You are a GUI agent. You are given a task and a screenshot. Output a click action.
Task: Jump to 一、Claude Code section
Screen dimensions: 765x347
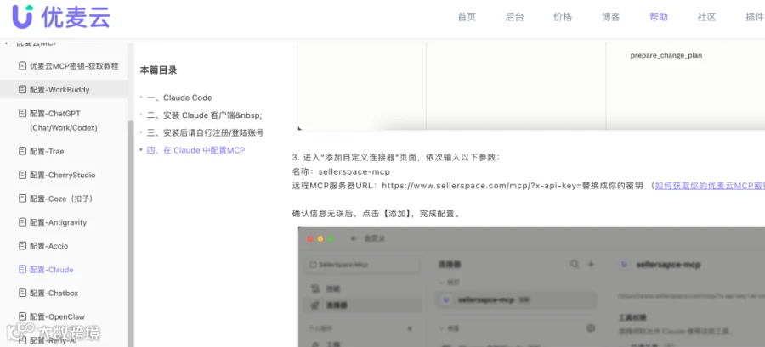click(179, 98)
